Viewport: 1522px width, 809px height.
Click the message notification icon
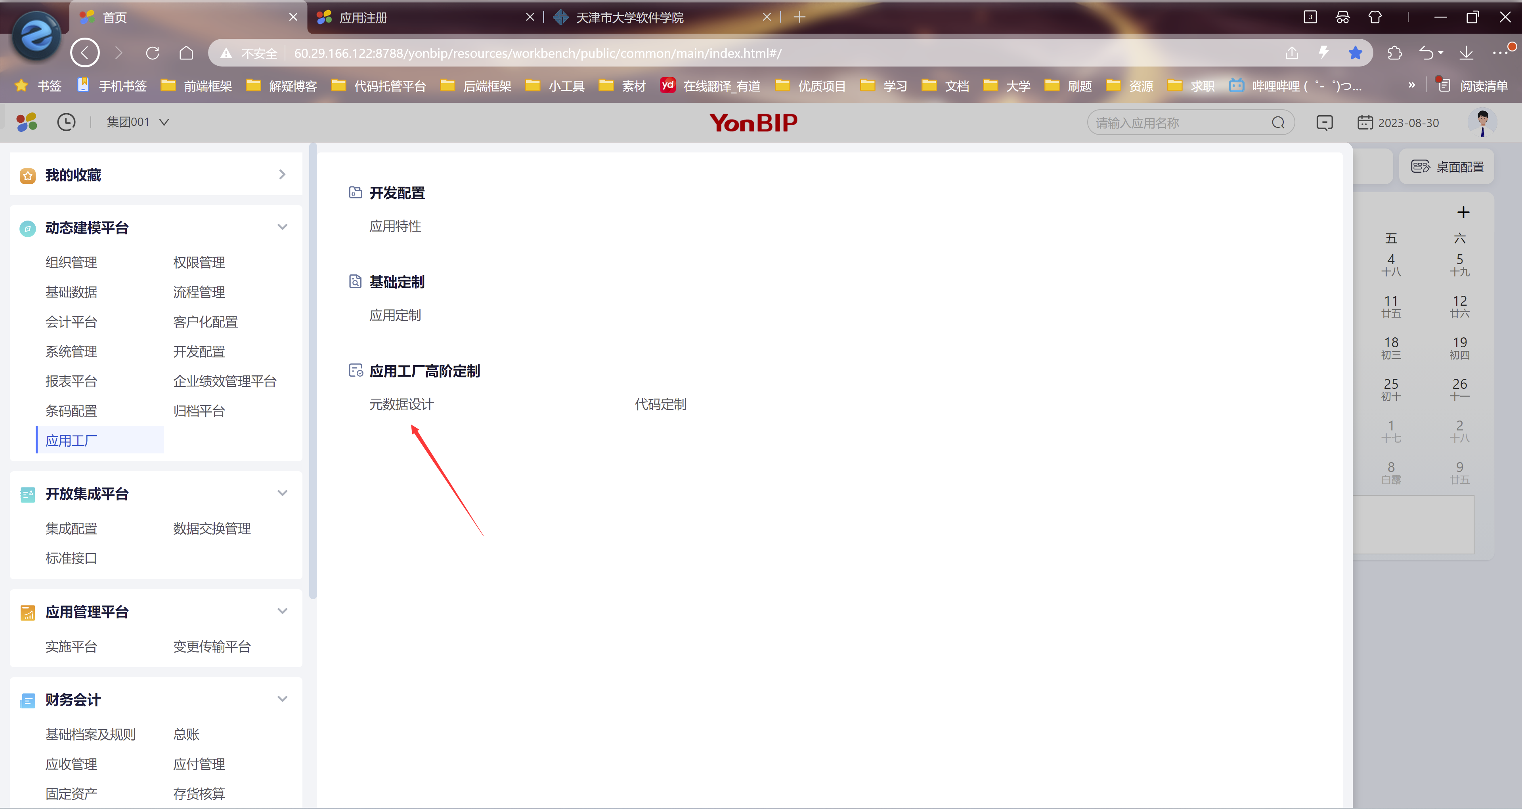(x=1324, y=123)
